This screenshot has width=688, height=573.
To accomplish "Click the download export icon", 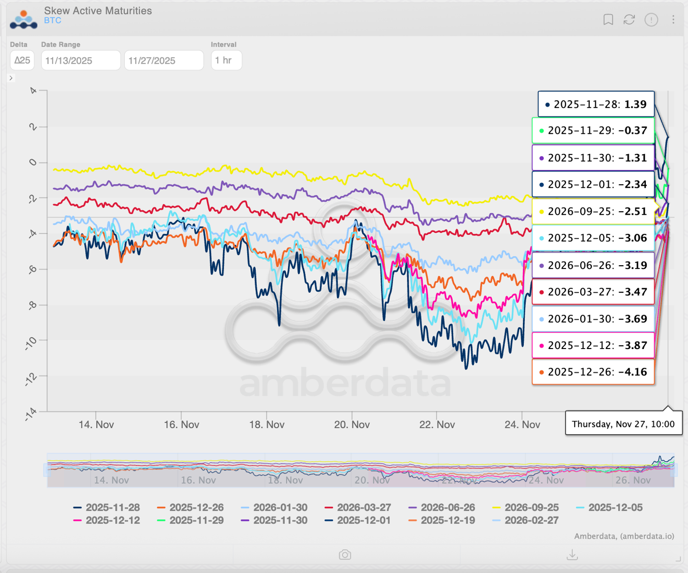I will point(573,555).
